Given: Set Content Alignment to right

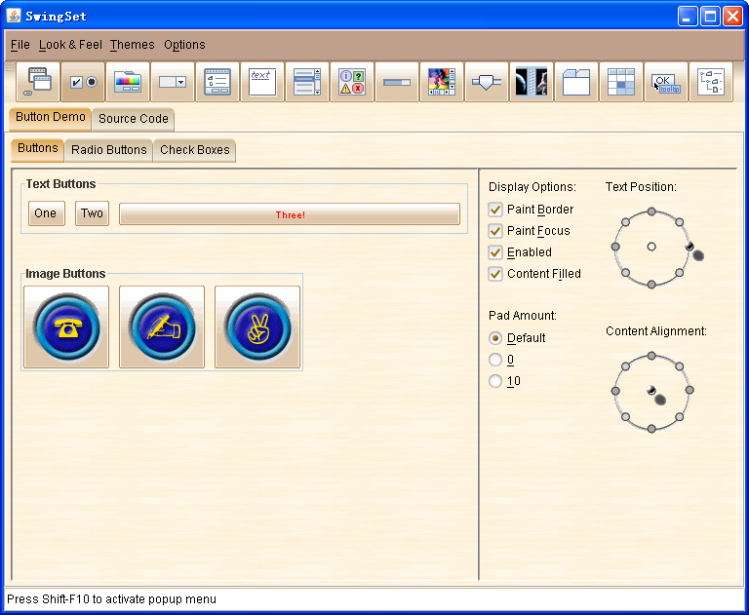Looking at the screenshot, I should 690,391.
